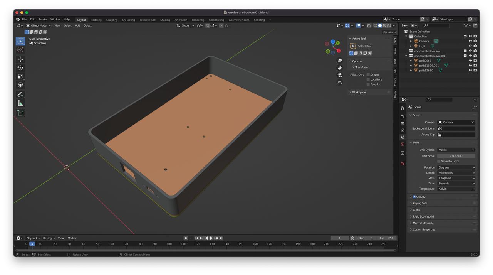Open the Unit System dropdown
The image size is (493, 275).
pyautogui.click(x=456, y=150)
